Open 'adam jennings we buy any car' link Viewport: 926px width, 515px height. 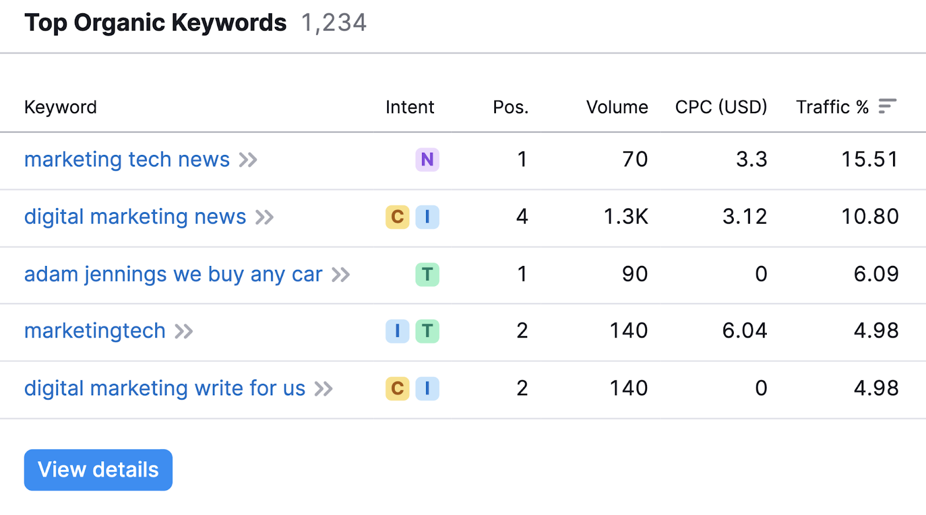[x=173, y=274]
